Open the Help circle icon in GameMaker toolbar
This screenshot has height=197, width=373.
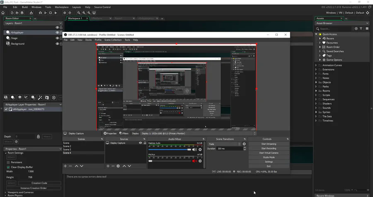pos(70,13)
